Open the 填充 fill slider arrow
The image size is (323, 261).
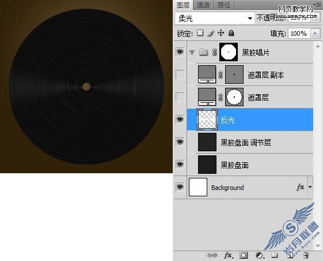(x=315, y=33)
